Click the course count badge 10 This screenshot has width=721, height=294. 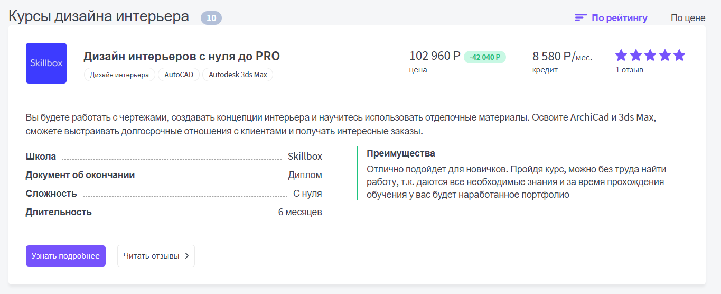click(211, 18)
